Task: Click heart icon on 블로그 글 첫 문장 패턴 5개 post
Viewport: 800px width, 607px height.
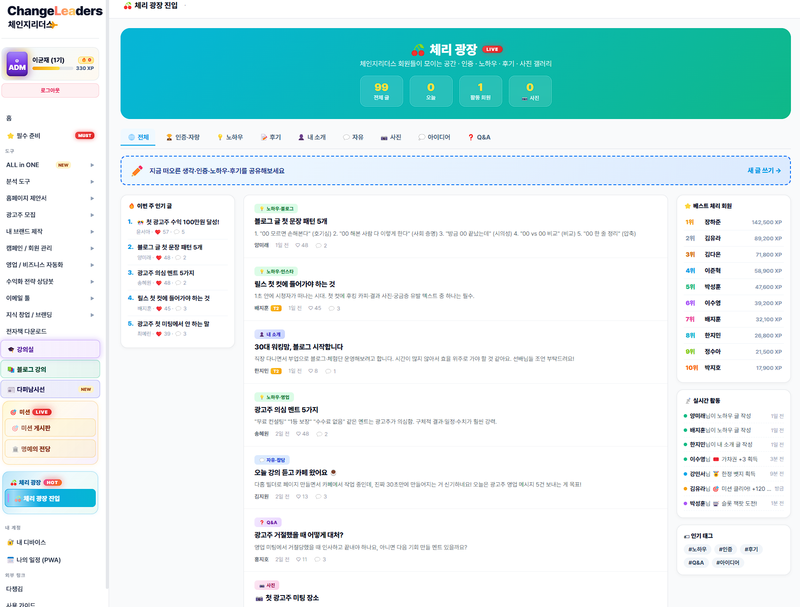Action: (x=298, y=246)
